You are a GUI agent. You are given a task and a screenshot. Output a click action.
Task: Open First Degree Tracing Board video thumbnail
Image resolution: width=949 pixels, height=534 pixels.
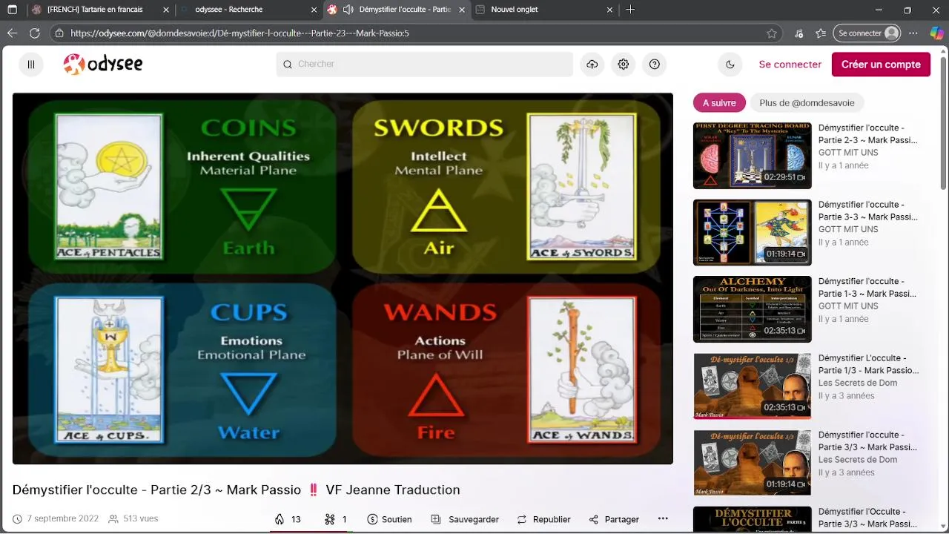click(x=752, y=156)
